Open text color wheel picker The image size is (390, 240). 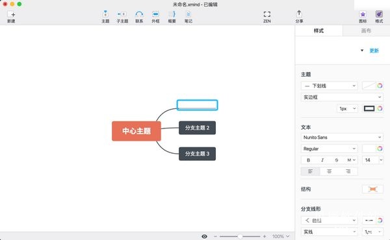(x=380, y=149)
